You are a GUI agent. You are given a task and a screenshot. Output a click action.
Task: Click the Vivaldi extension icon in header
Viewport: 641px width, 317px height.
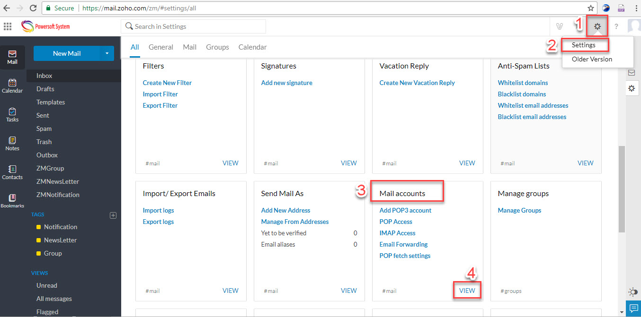click(x=560, y=26)
